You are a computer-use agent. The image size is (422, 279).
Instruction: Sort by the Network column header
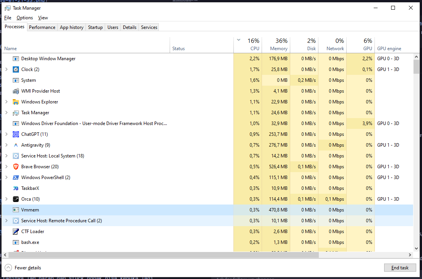332,45
